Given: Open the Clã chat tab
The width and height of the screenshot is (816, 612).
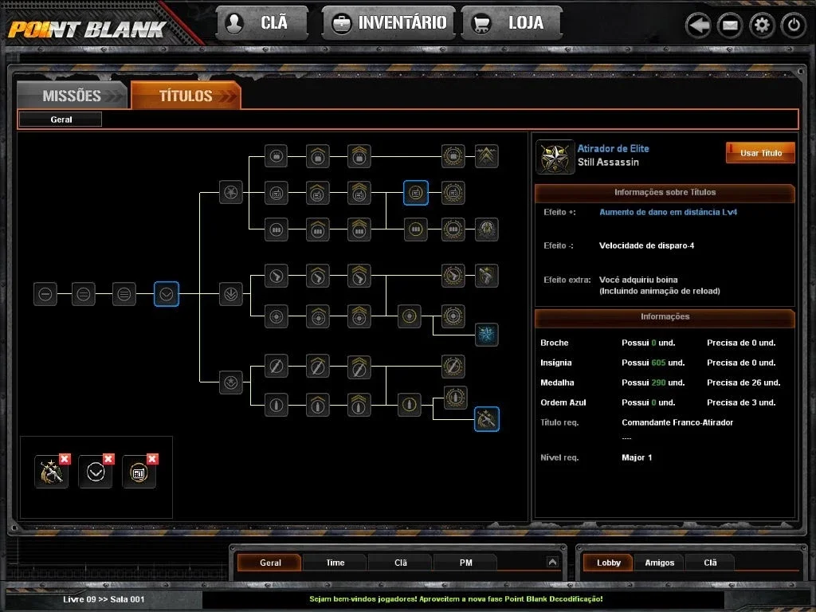Looking at the screenshot, I should 400,563.
